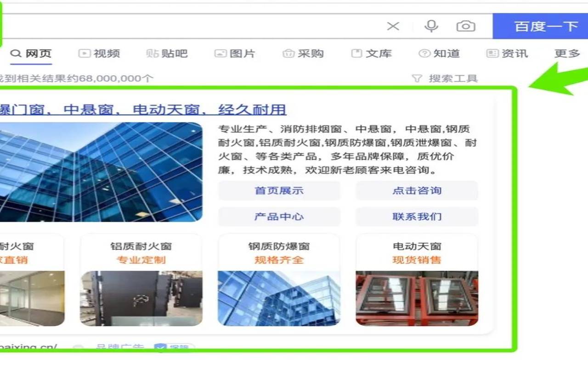Click the 首页展示 button
Viewport: 588px width, 367px height.
(279, 191)
